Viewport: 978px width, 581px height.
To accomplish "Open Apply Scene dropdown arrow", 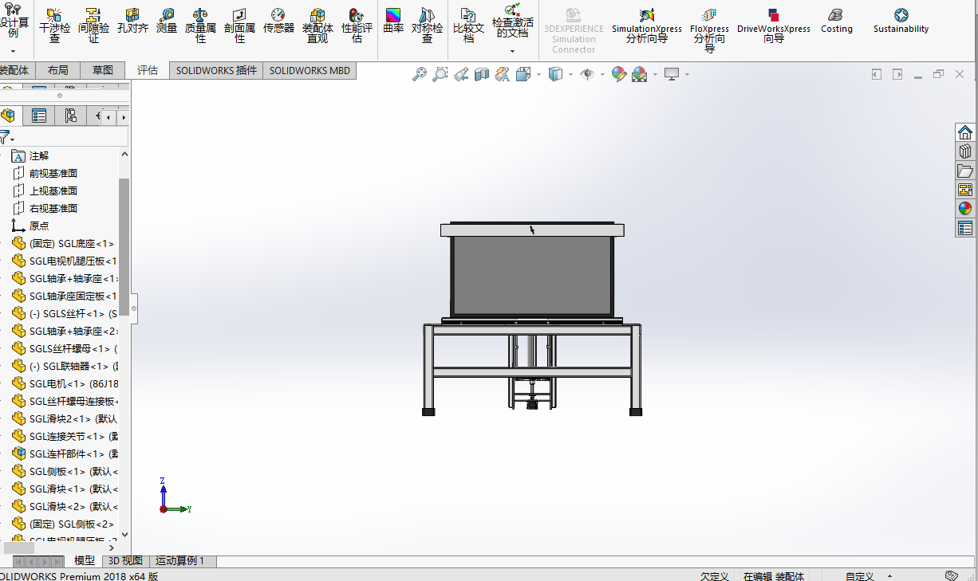I will click(655, 75).
